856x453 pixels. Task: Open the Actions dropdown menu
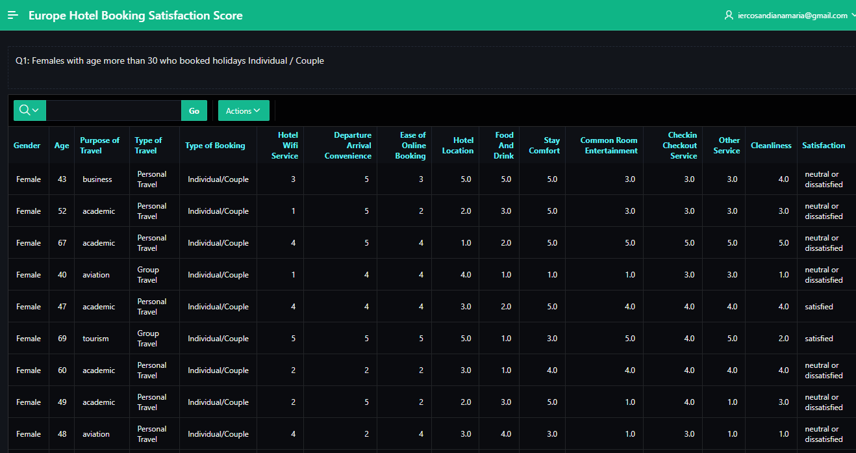[x=244, y=110]
